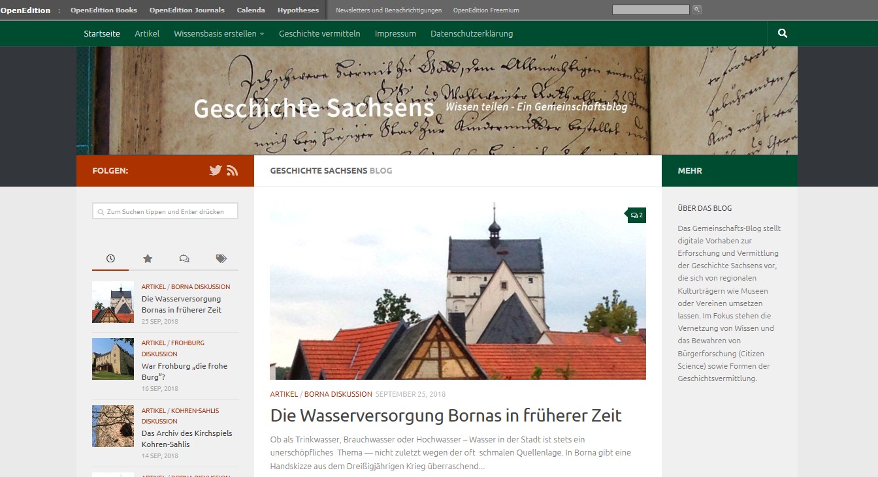Open sidebar post 'War Frohburg „die frohe Burg"?'
Image resolution: width=878 pixels, height=477 pixels.
pos(185,371)
